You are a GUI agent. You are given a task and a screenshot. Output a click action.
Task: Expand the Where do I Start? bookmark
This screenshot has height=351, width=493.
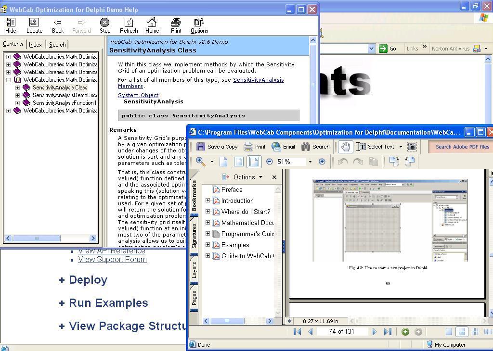click(208, 211)
